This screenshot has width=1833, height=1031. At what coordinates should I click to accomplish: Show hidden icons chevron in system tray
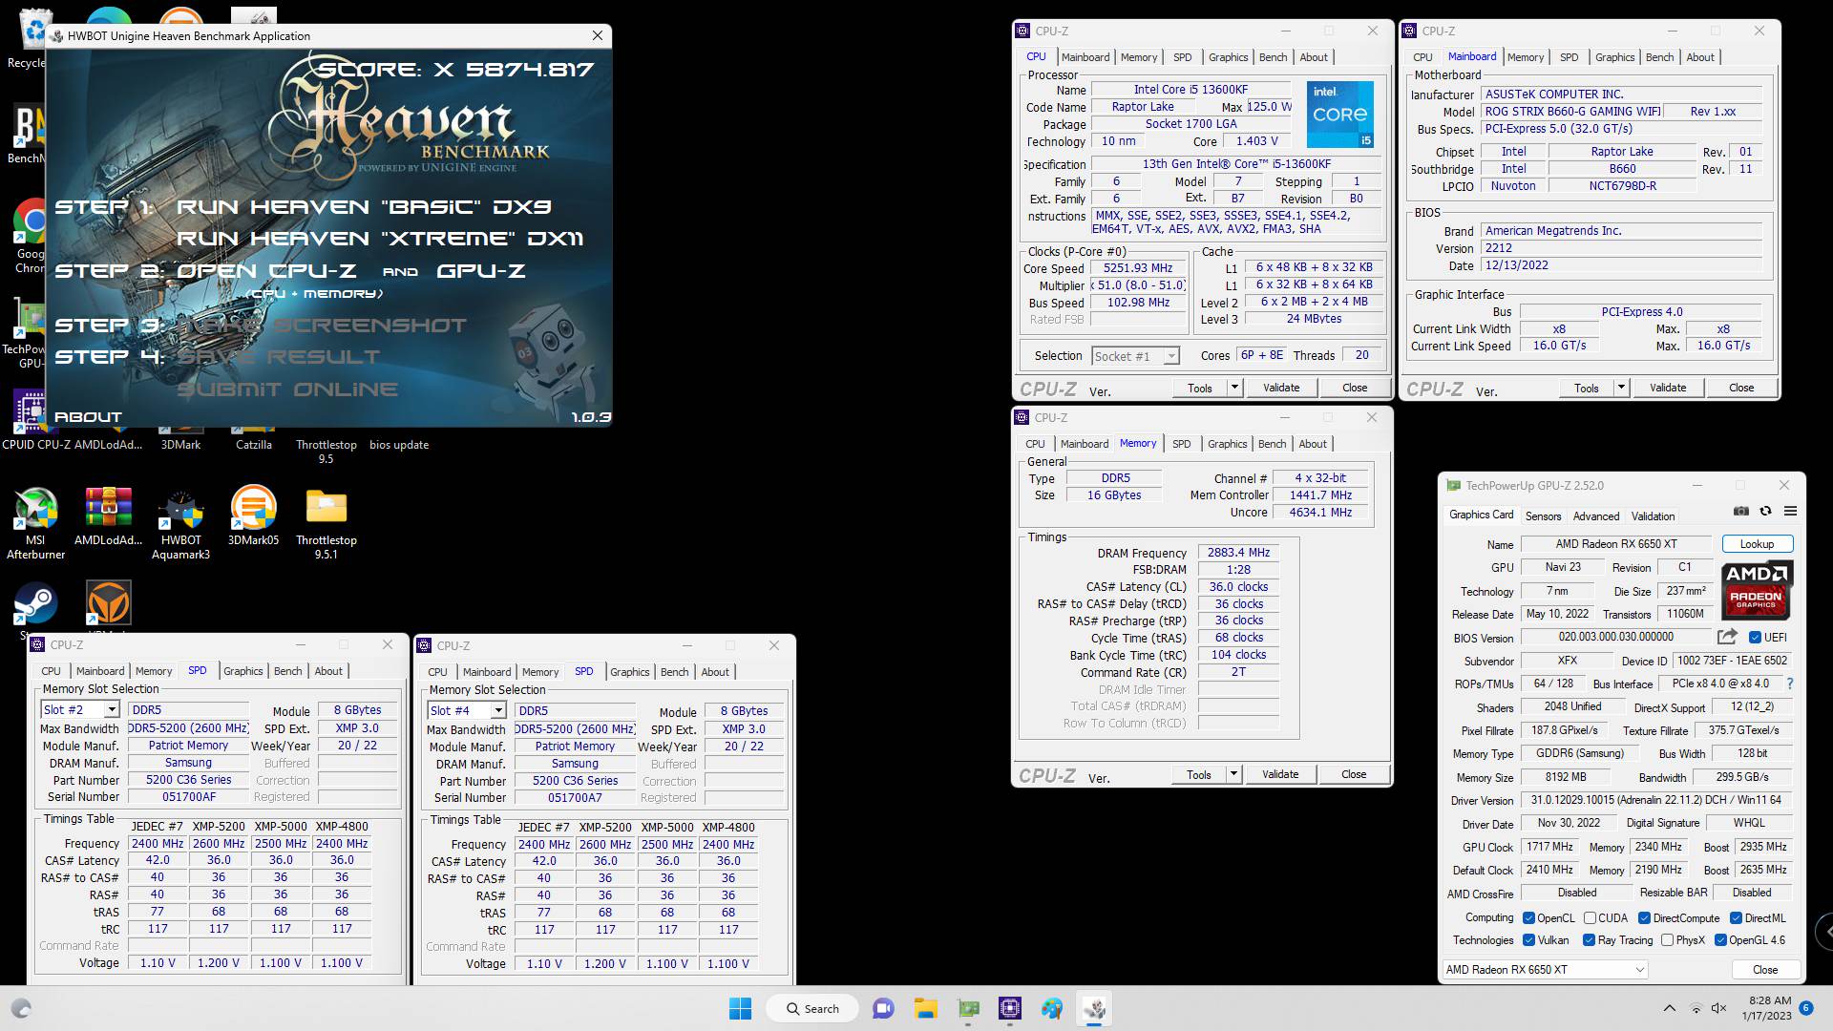tap(1669, 1008)
